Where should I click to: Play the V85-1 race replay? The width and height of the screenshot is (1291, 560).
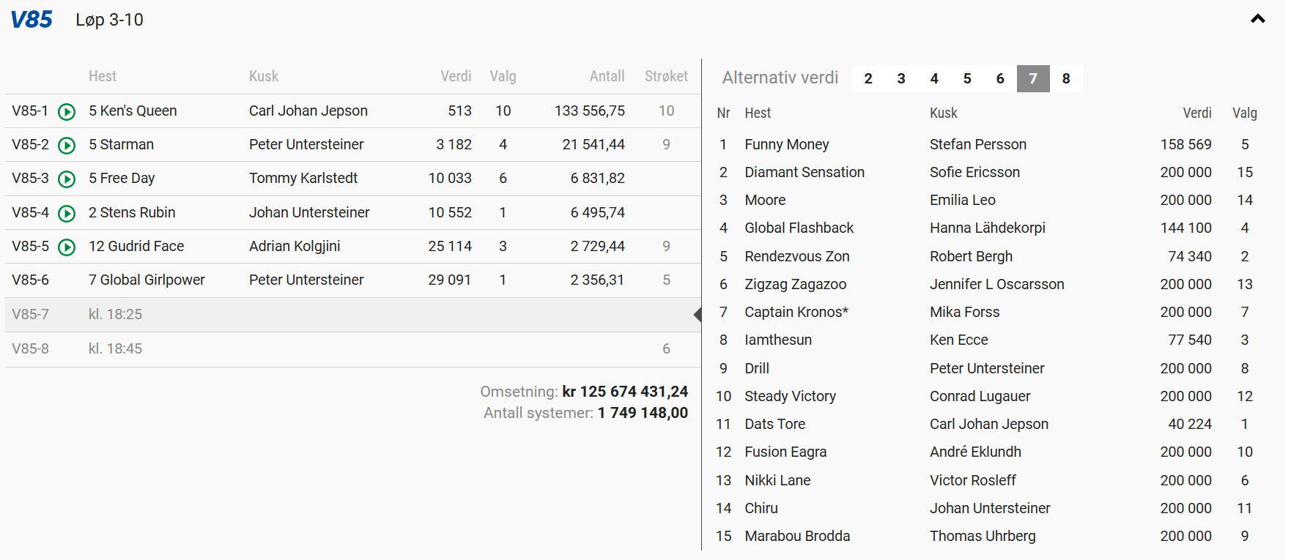[x=67, y=111]
